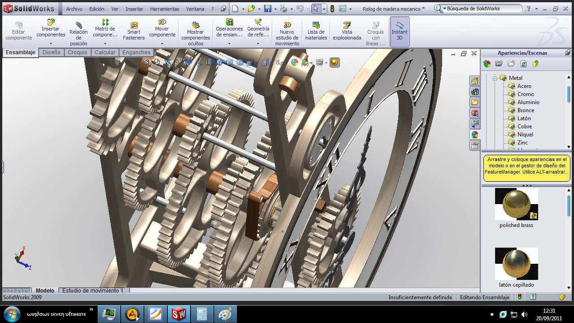Image resolution: width=574 pixels, height=323 pixels.
Task: Open Estudio de movimiento 1 tab
Action: (x=93, y=291)
